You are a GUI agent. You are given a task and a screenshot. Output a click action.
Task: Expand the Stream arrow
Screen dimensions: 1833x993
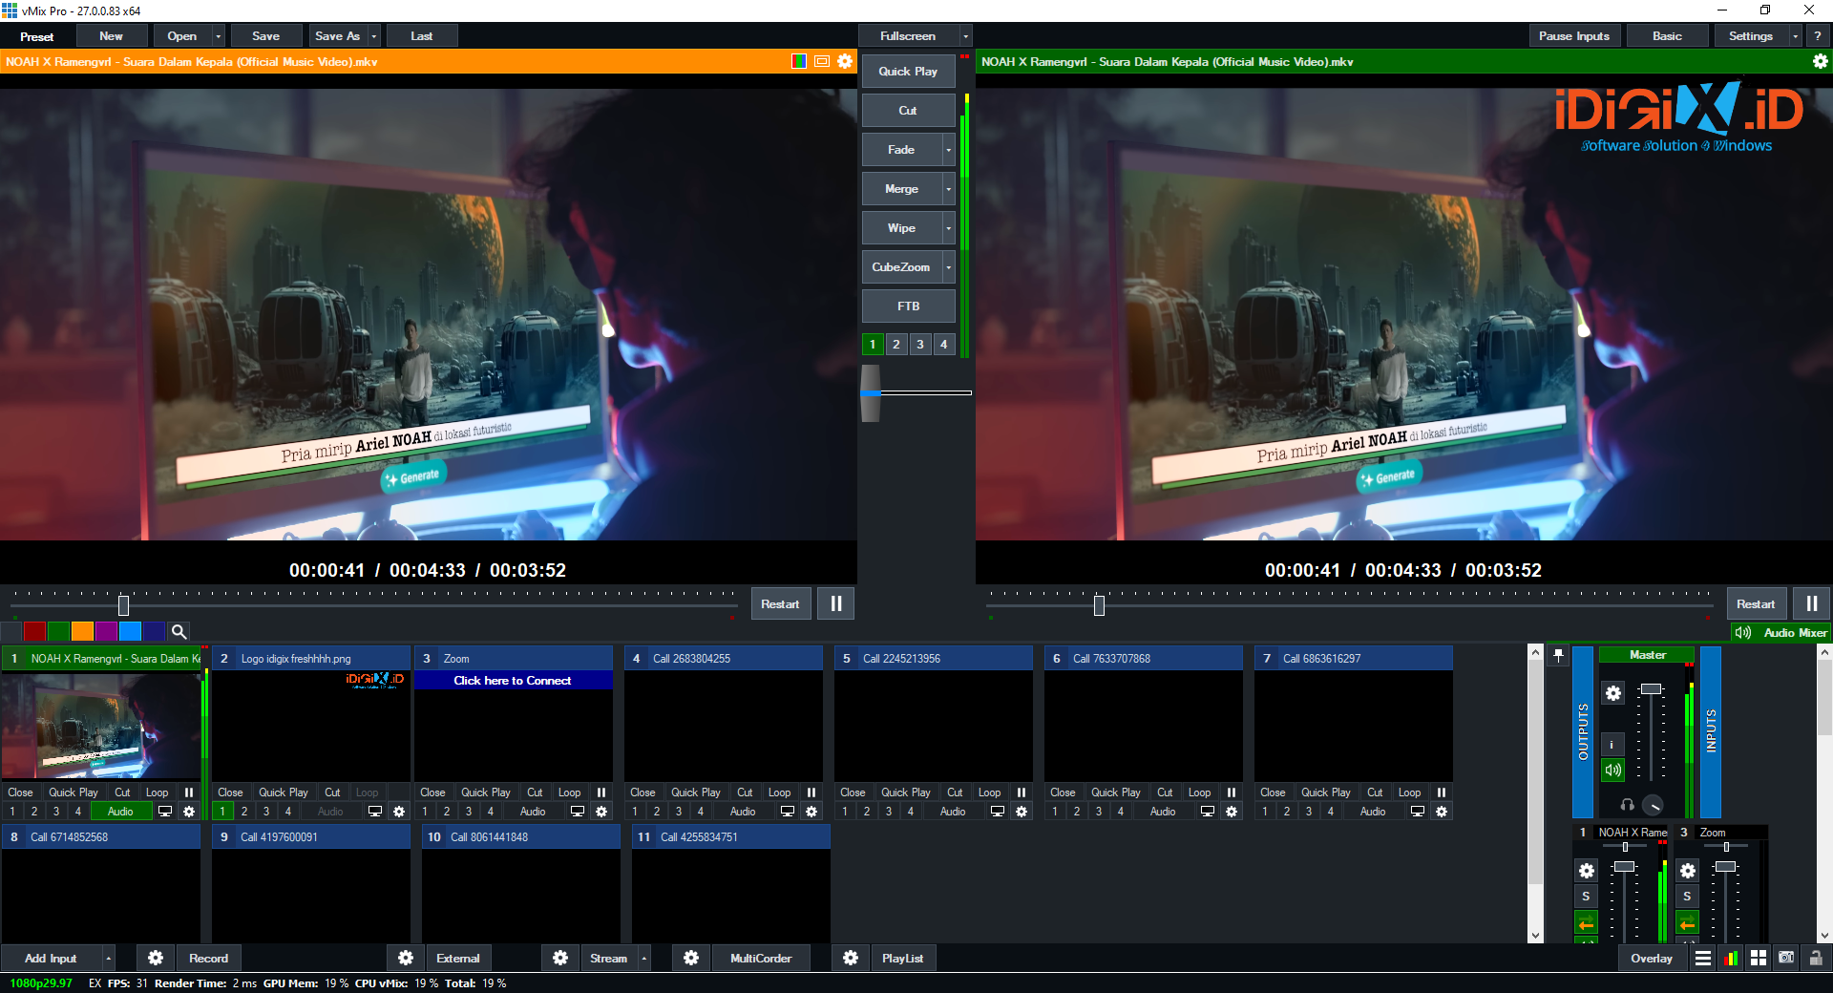[x=644, y=958]
